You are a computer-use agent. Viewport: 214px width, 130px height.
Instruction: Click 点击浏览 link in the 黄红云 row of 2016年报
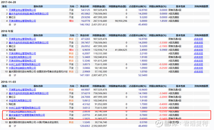tap(198, 46)
